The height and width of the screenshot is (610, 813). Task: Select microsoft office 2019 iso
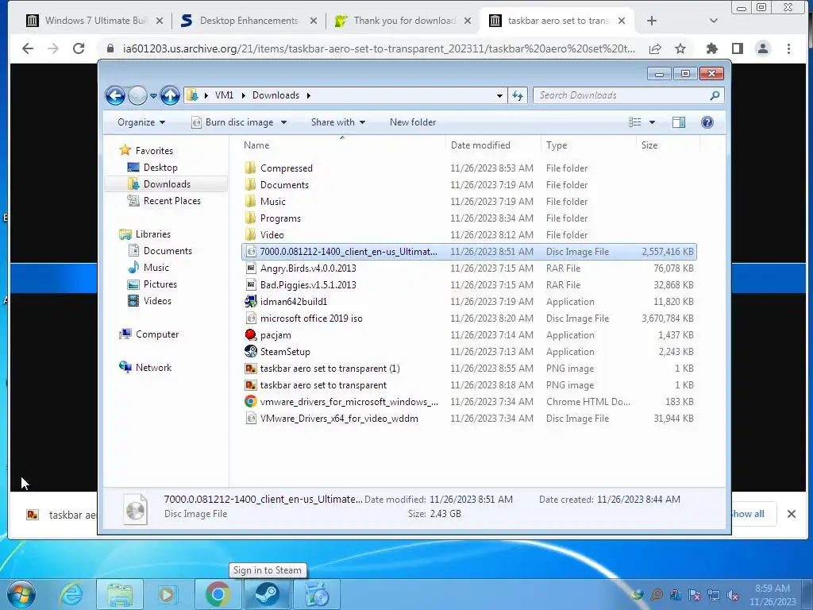(311, 319)
